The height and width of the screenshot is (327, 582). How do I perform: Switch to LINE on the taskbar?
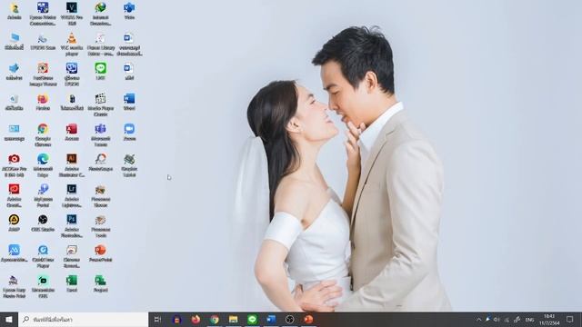(x=252, y=319)
